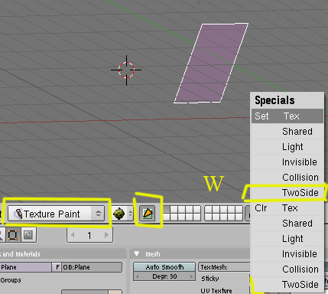The image size is (328, 294).
Task: Collapse the Mesh panel triangle
Action: tap(137, 254)
